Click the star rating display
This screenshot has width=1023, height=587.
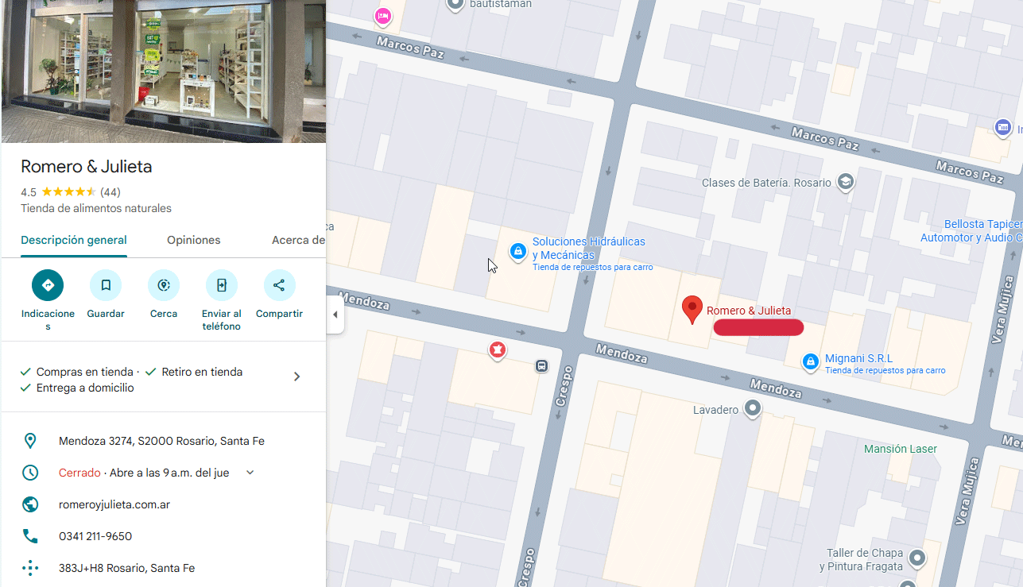point(68,192)
